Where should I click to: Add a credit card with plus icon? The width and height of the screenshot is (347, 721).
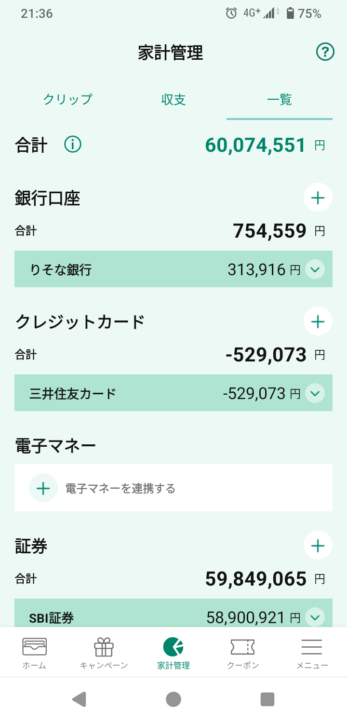(318, 321)
